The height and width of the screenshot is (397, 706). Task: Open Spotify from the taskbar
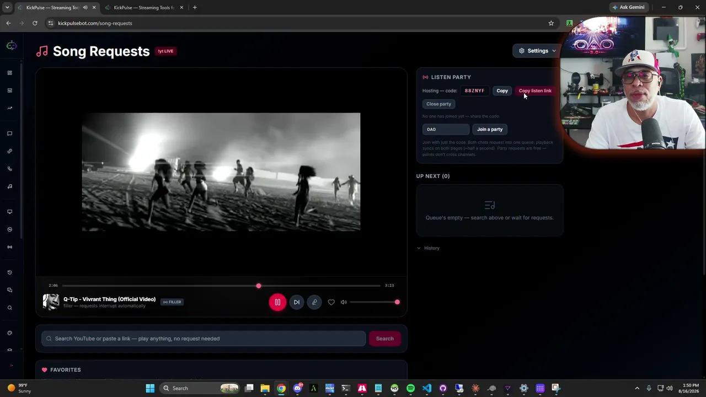coord(410,388)
